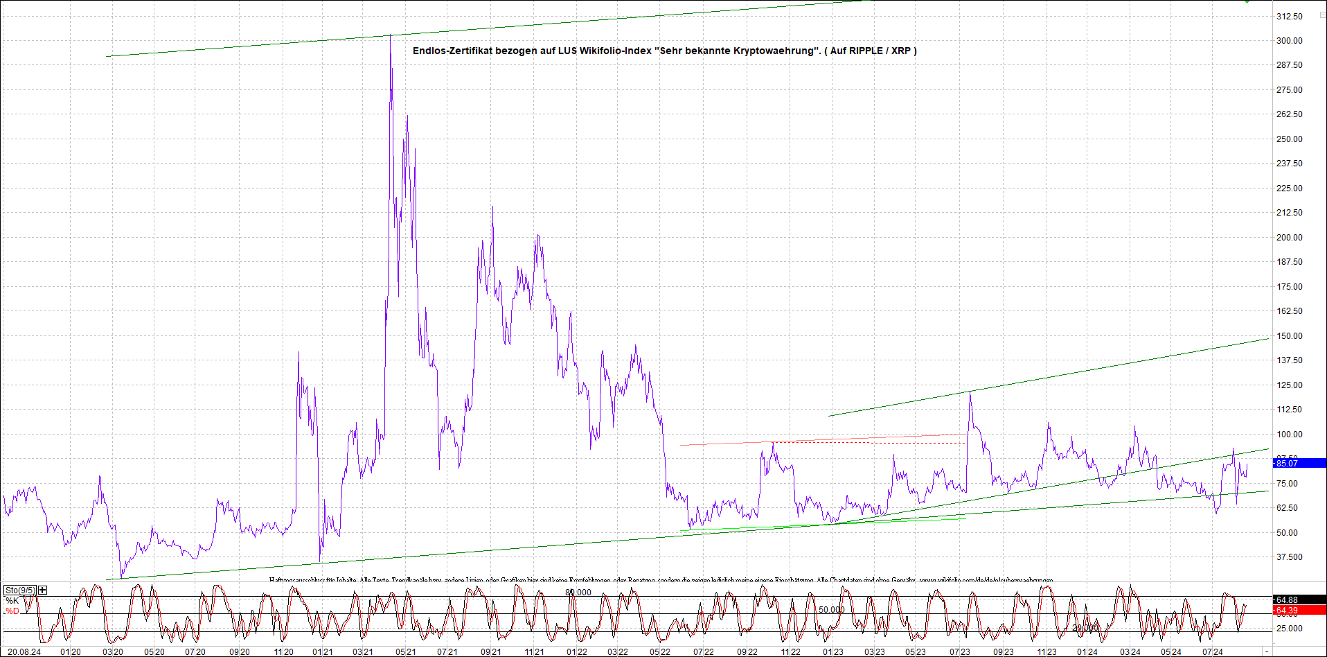
Task: Click the 25.000 indicator axis label
Action: click(1289, 629)
